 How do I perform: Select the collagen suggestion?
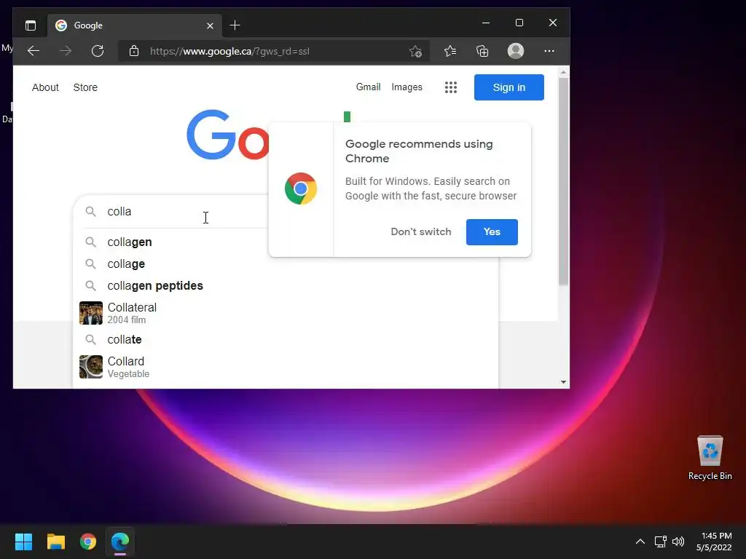coord(286,242)
